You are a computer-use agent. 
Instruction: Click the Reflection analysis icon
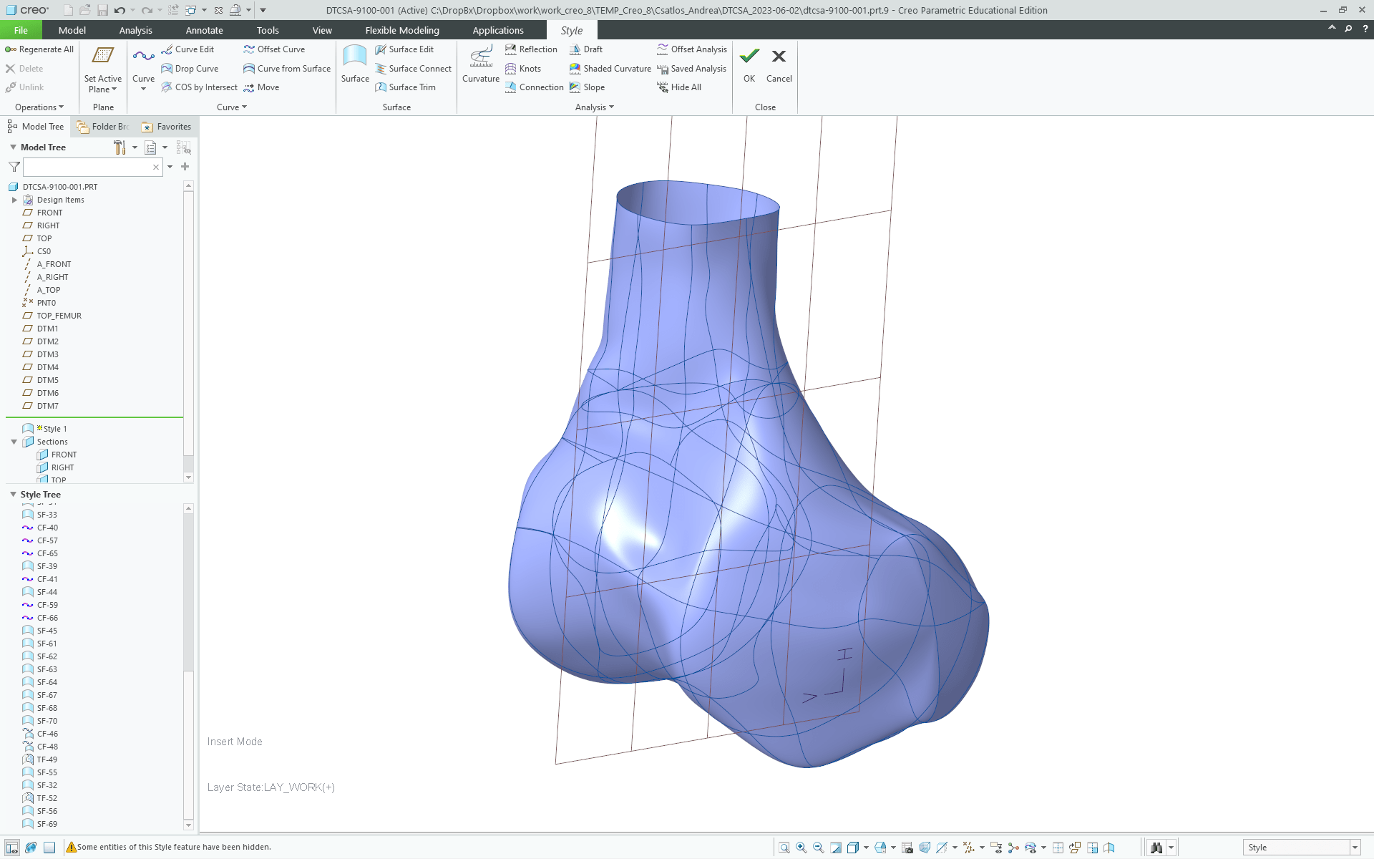click(x=510, y=49)
